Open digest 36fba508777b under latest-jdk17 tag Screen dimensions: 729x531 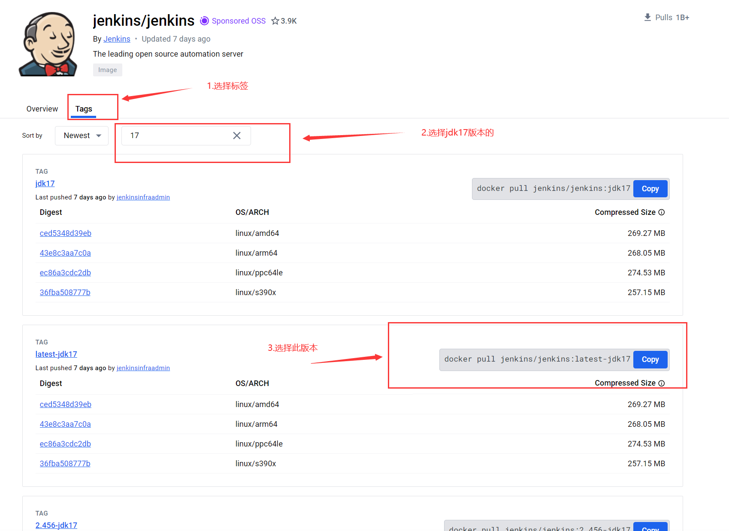click(x=65, y=464)
